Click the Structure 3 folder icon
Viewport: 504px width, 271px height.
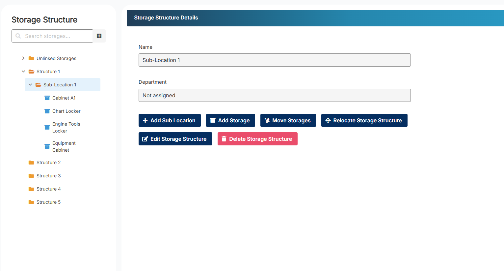point(31,176)
